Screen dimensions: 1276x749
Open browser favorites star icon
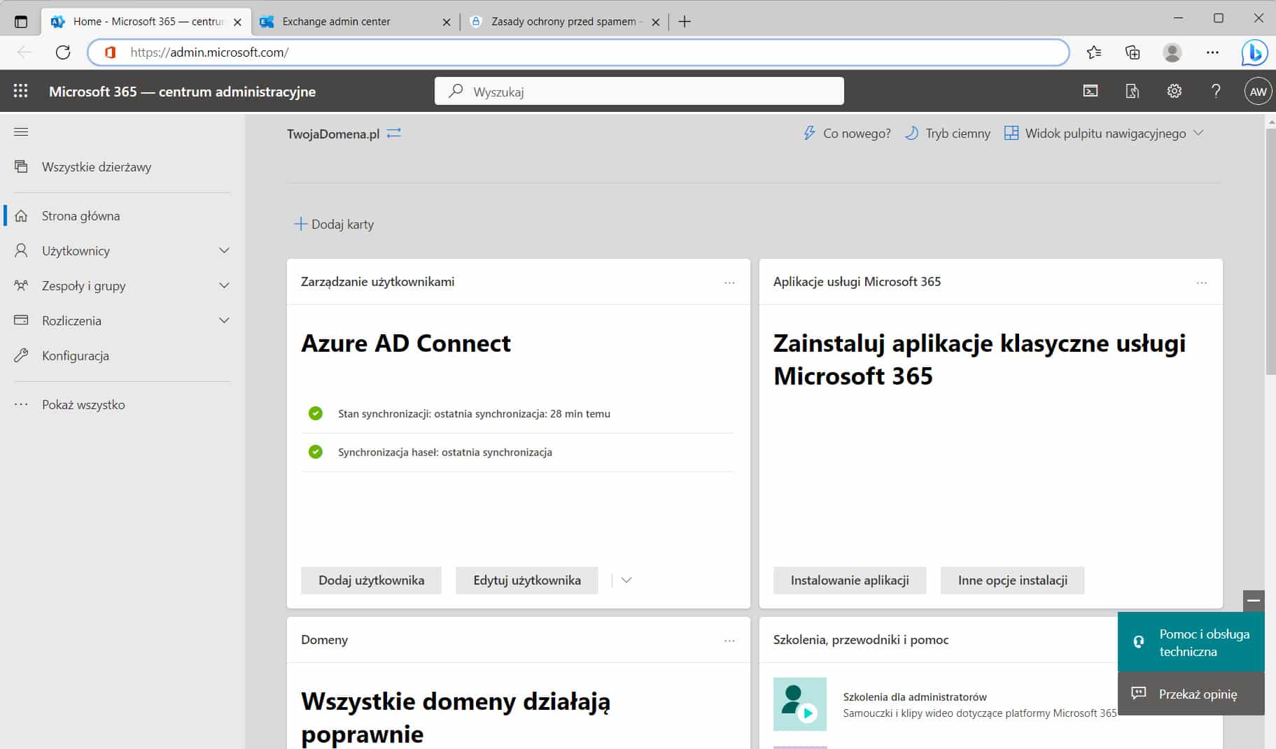[x=1093, y=52]
